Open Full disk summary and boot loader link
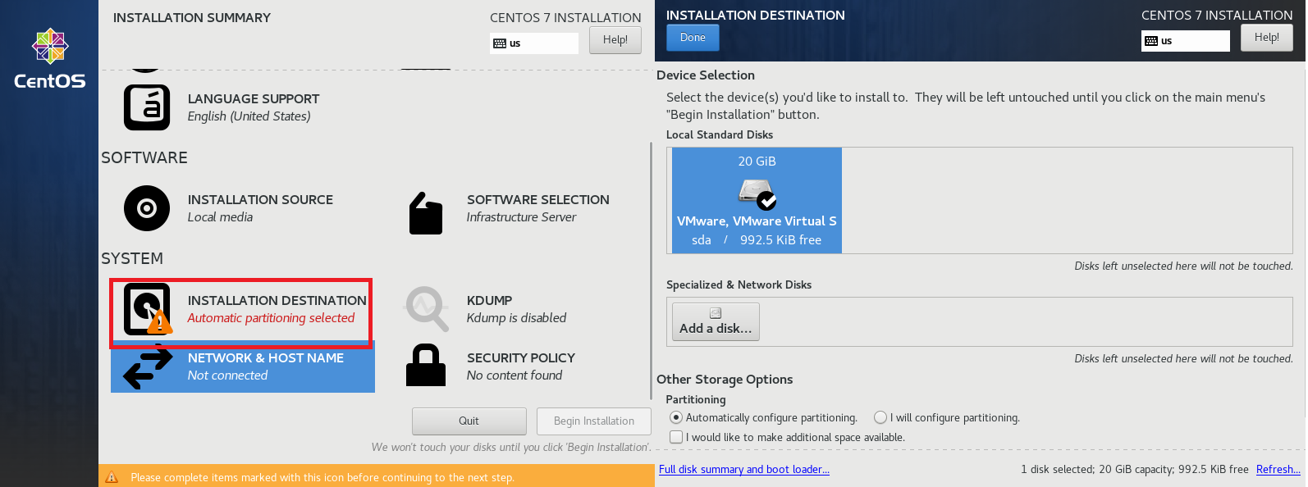 744,470
